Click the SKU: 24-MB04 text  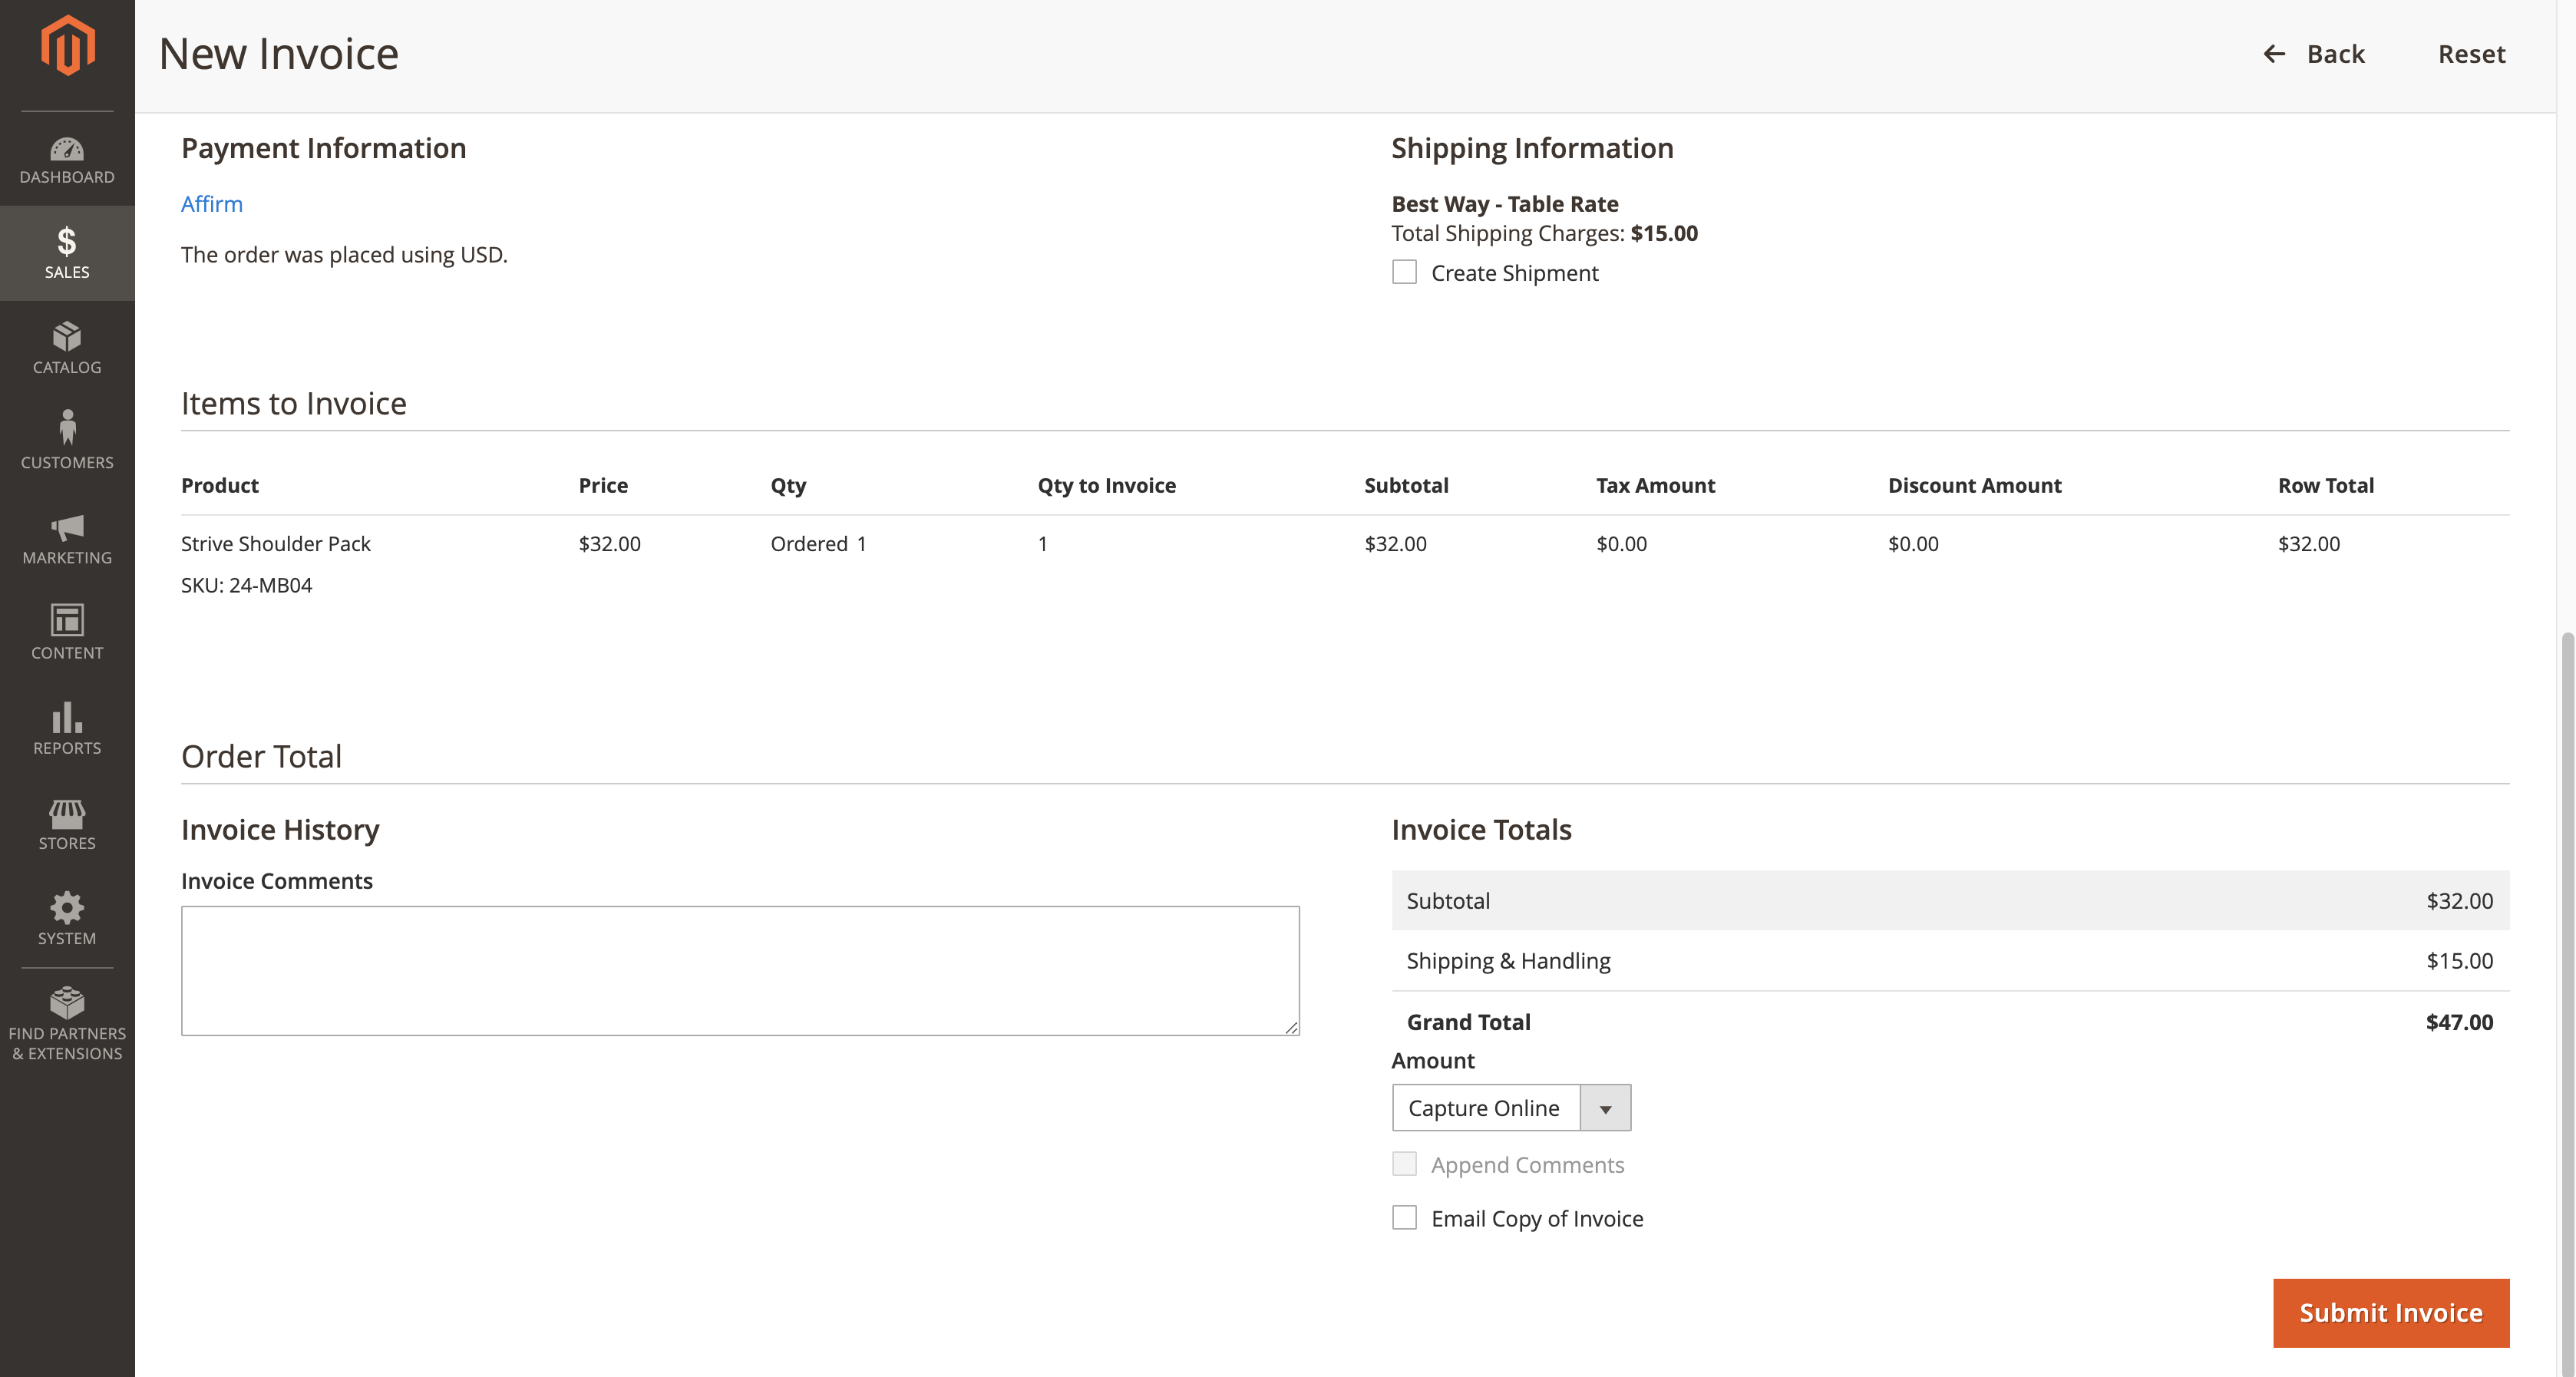click(246, 585)
